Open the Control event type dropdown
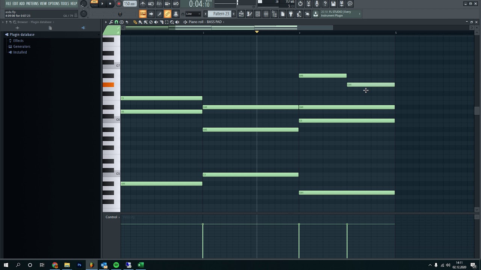This screenshot has height=270, width=481. click(x=112, y=217)
